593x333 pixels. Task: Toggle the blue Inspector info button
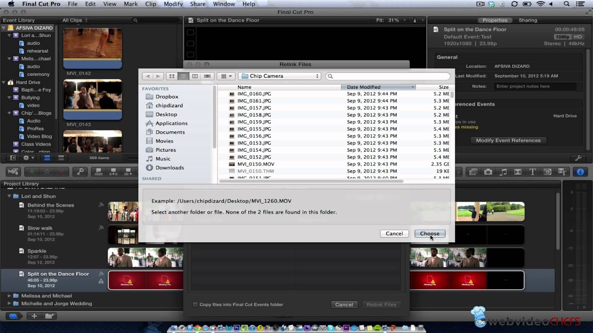(x=580, y=172)
